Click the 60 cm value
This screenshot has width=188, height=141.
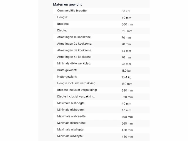point(126,11)
